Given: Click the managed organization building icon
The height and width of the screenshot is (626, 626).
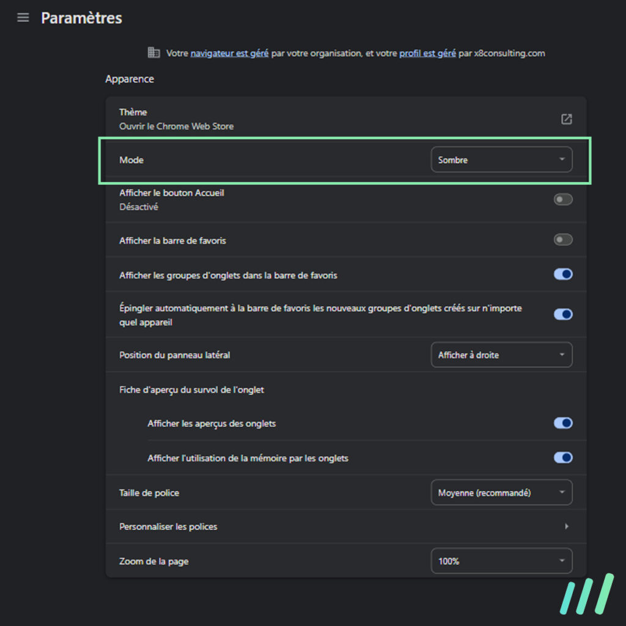Looking at the screenshot, I should tap(153, 53).
